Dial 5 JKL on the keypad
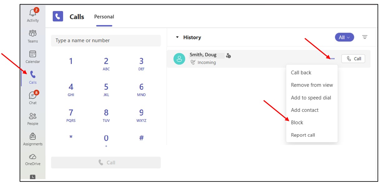Image resolution: width=380 pixels, height=183 pixels. 106,89
